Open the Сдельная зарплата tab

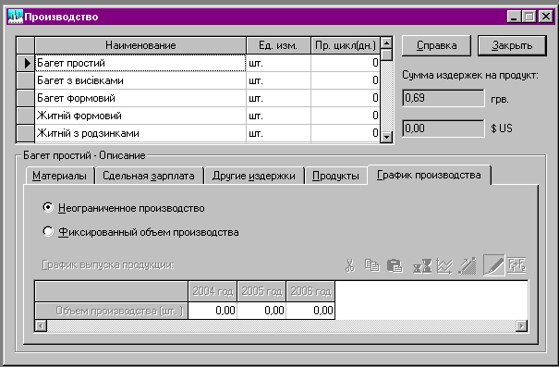149,176
